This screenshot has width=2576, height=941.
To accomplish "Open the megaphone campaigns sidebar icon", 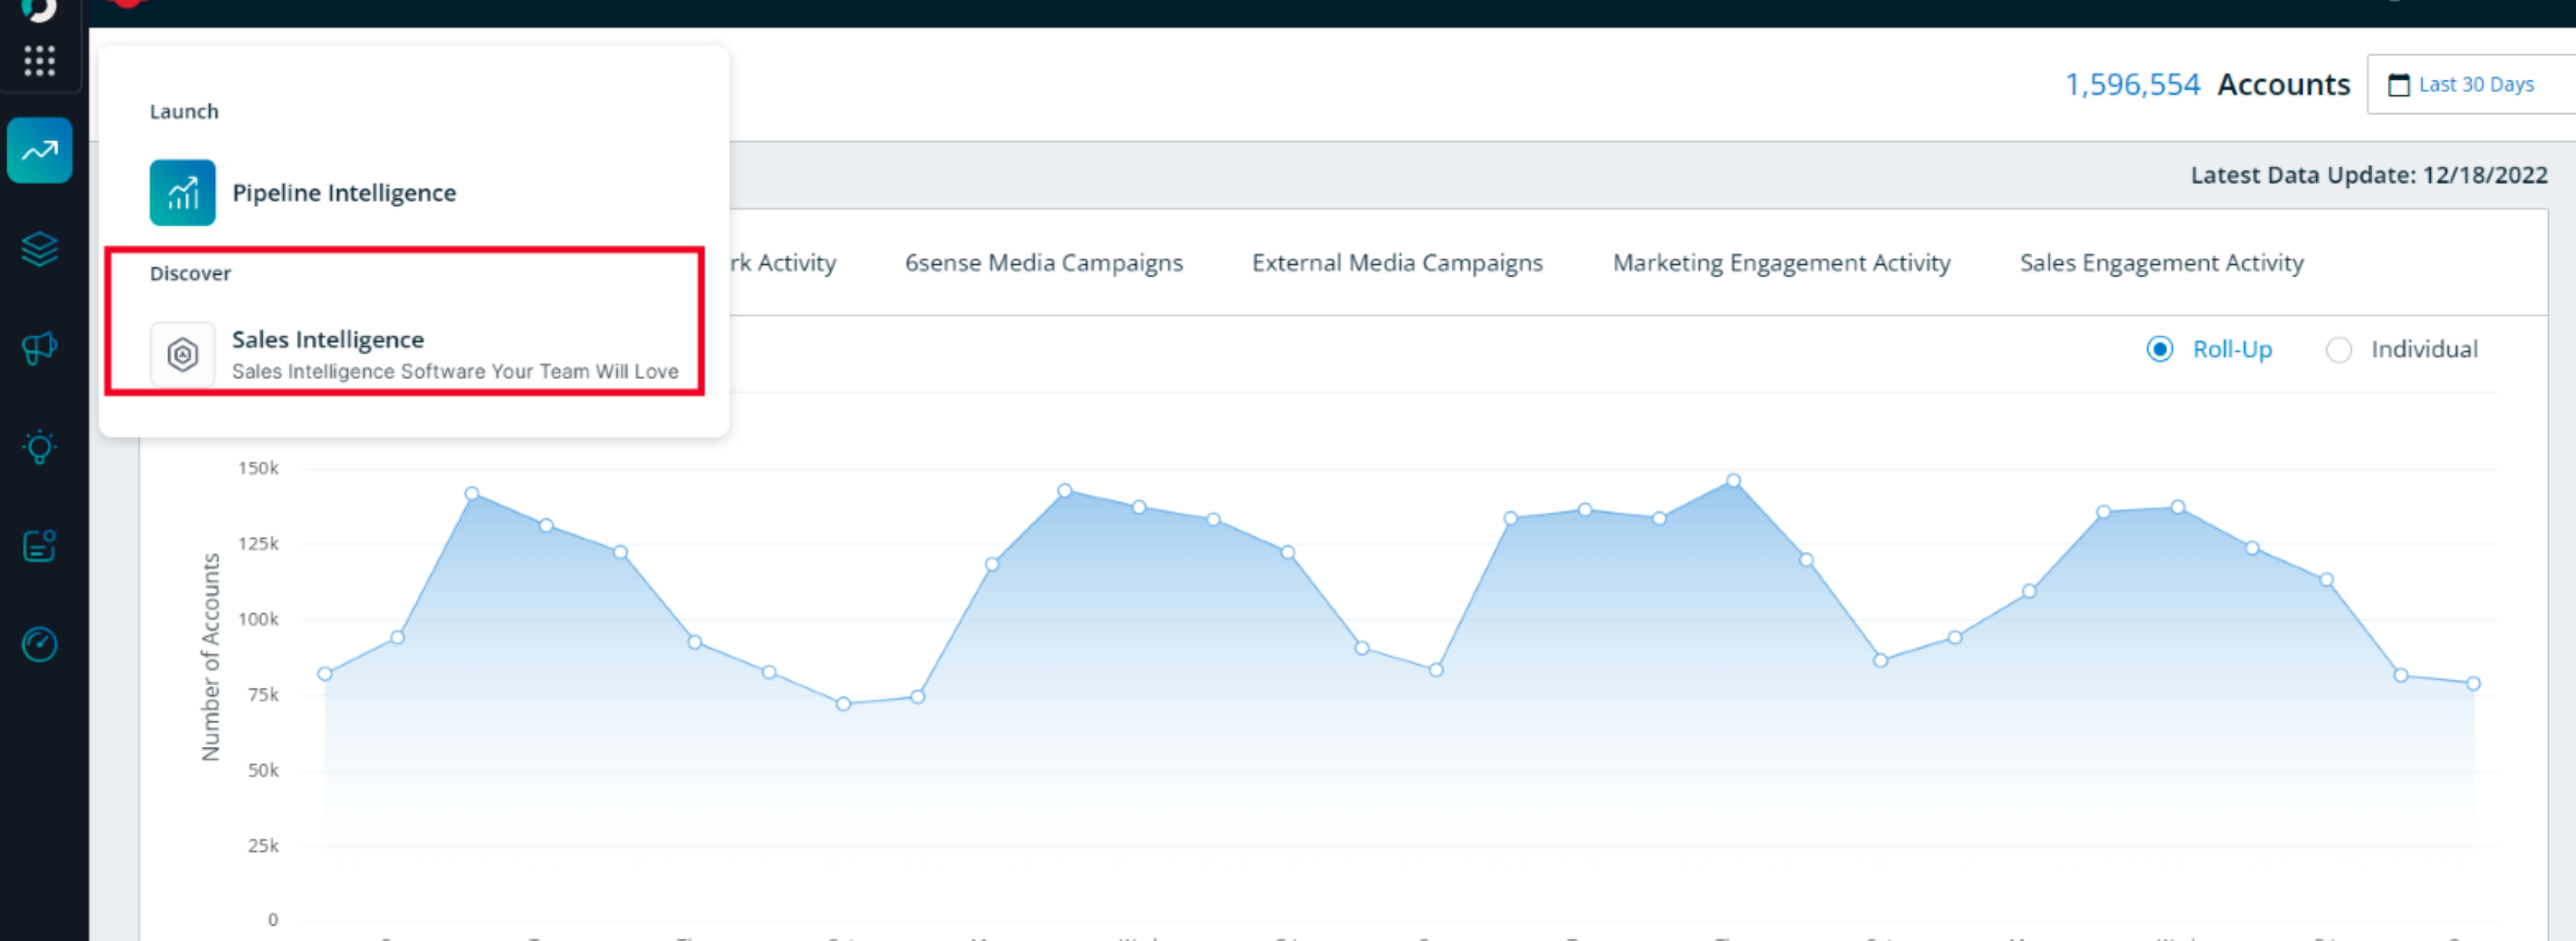I will point(40,348).
